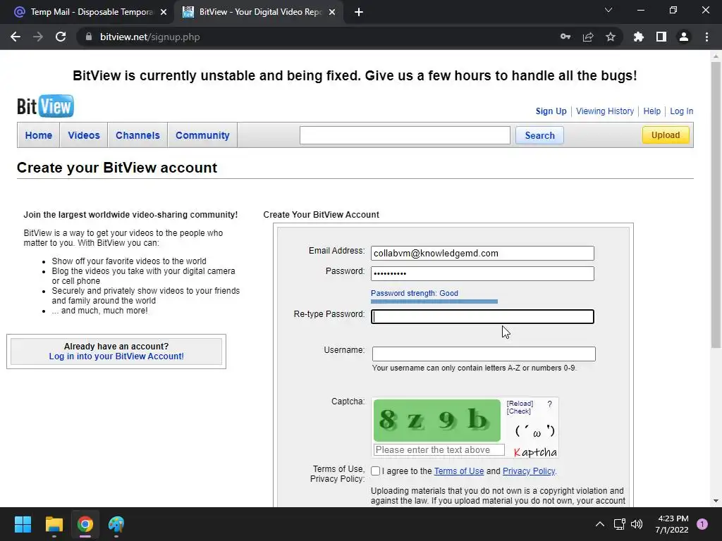
Task: Click the page vertical scrollbar thumb
Action: coord(716,205)
